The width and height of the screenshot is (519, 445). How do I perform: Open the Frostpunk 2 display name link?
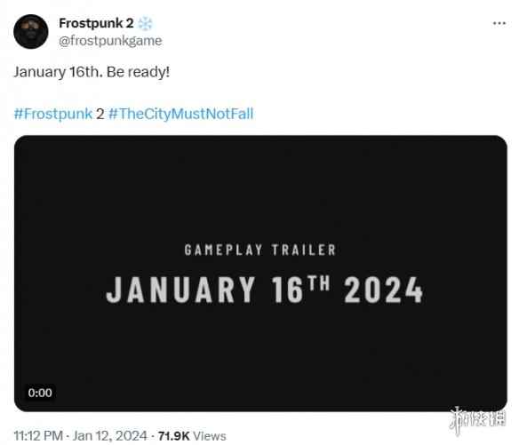[96, 23]
